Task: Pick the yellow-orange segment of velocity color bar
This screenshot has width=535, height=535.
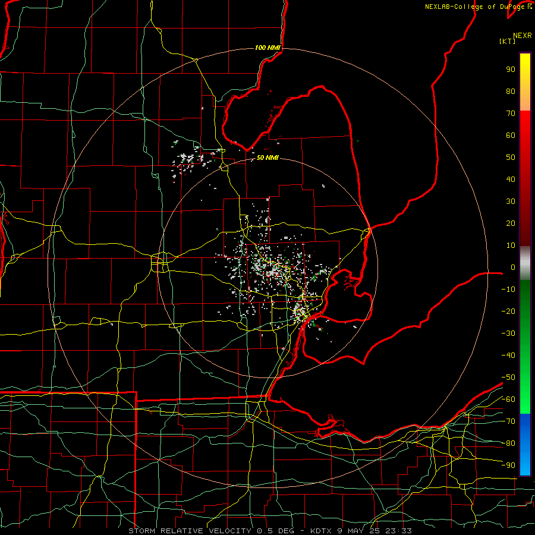Action: [x=525, y=82]
